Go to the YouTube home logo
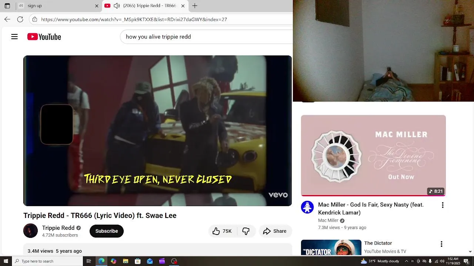 point(44,37)
